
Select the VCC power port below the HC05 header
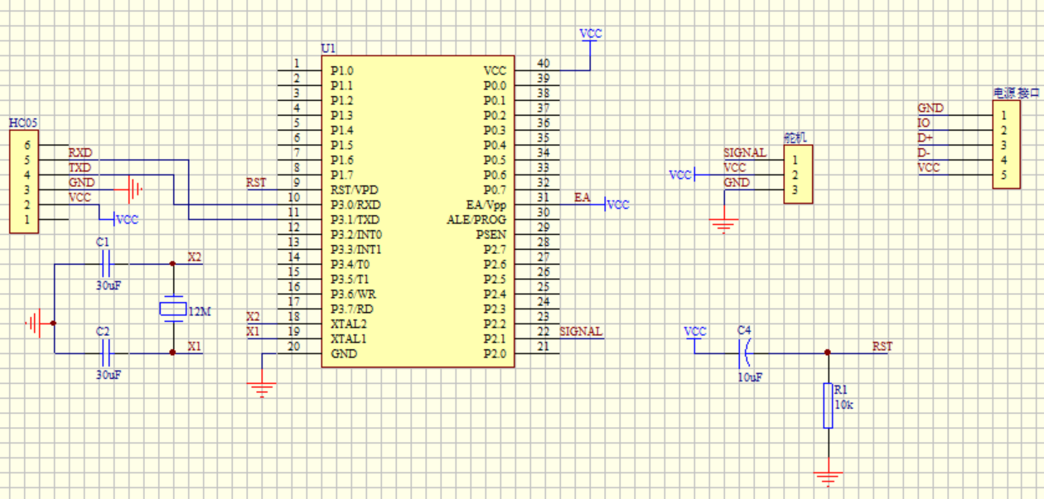[126, 219]
